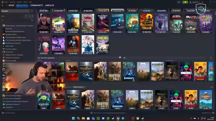Click the green button in title bar
Viewport: 216px width, 121px height.
[x=185, y=2]
